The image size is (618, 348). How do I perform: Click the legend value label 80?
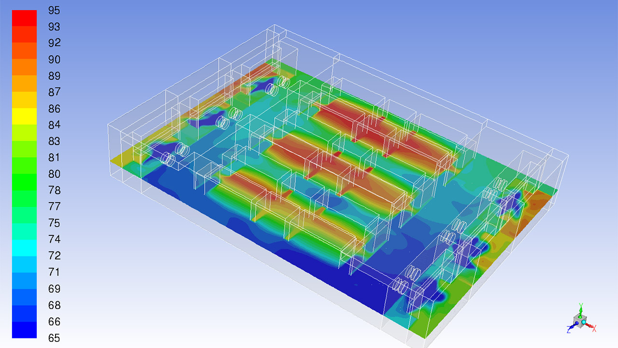(54, 174)
